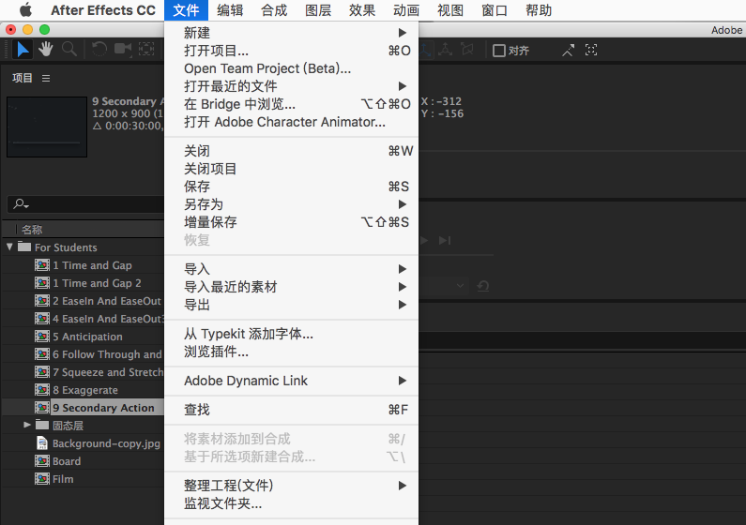Image resolution: width=746 pixels, height=525 pixels.
Task: Select the Selection arrow tool
Action: [23, 50]
